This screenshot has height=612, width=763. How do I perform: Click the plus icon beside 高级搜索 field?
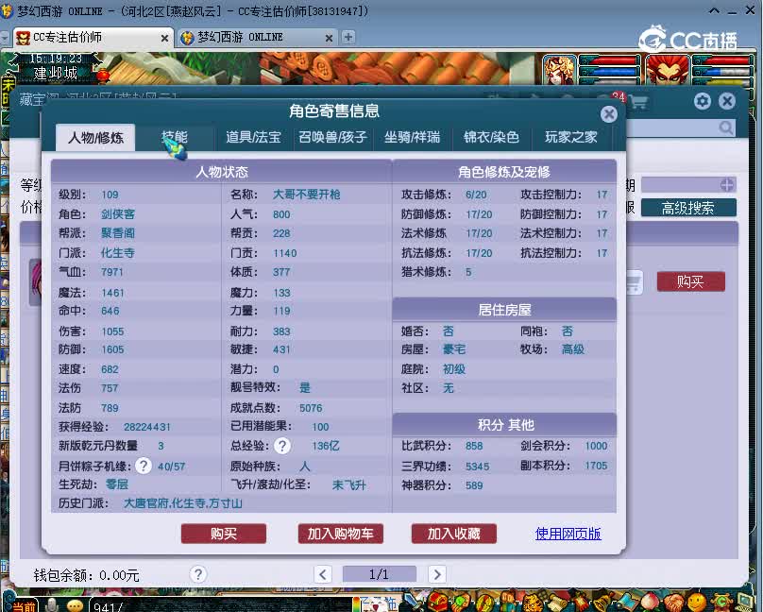[727, 185]
